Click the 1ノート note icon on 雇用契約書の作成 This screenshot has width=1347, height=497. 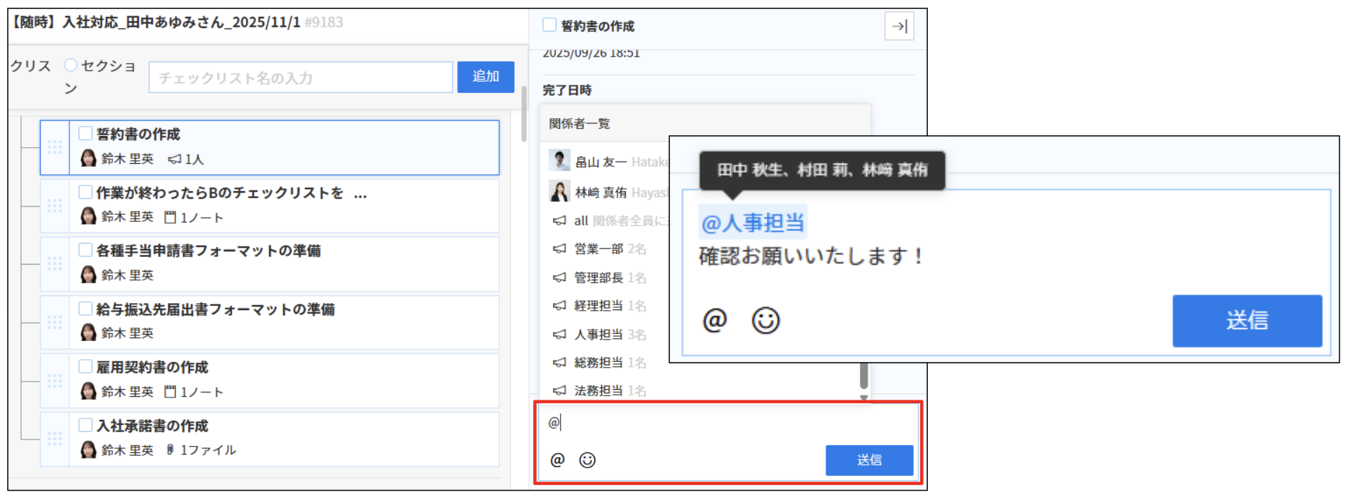[x=170, y=392]
